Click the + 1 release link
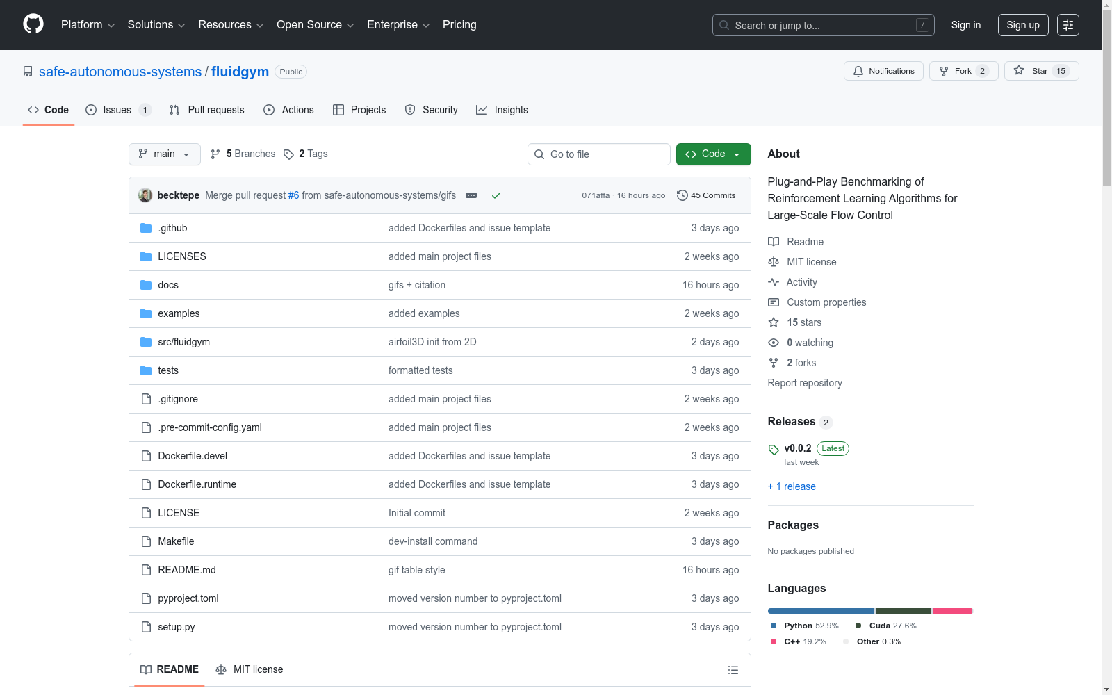Screen dimensions: 1112x695 pyautogui.click(x=792, y=486)
